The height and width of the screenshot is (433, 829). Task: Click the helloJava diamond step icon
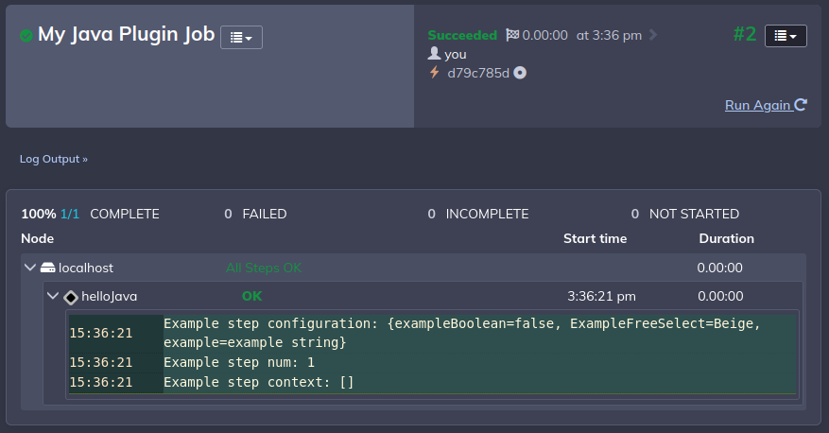tap(71, 297)
